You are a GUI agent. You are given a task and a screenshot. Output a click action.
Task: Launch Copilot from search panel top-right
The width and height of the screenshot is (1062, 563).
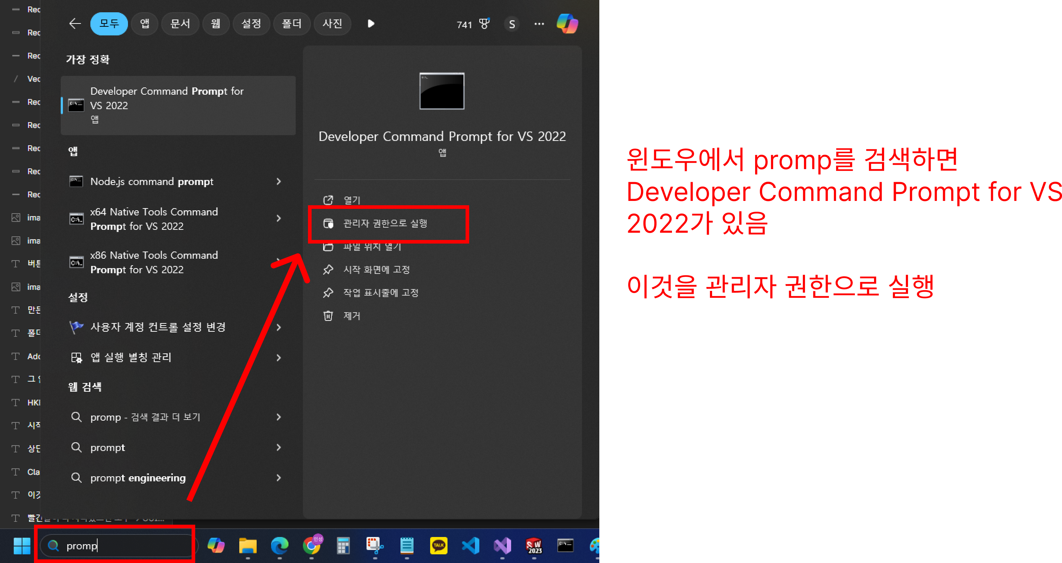(x=567, y=23)
